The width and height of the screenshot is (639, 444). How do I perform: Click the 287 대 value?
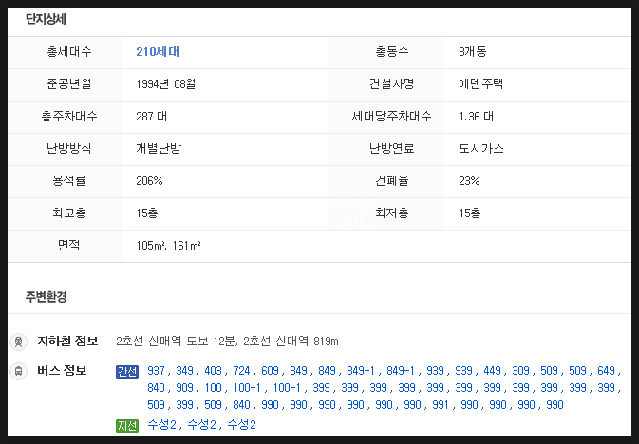click(152, 117)
